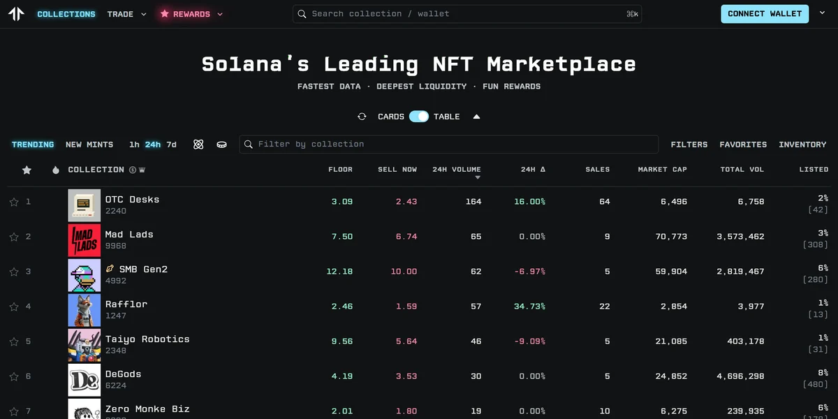Click the crown icon beside COLLECTION
Image resolution: width=838 pixels, height=419 pixels.
coord(142,170)
